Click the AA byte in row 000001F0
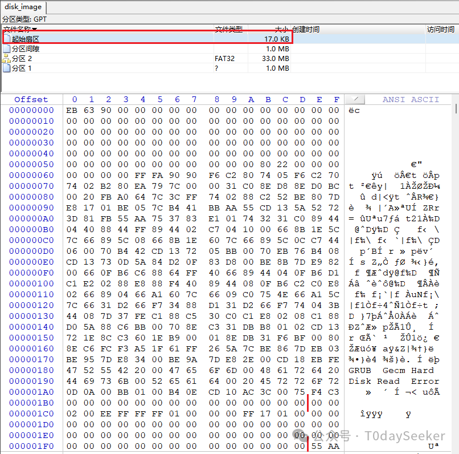This screenshot has width=459, height=454. tap(333, 447)
